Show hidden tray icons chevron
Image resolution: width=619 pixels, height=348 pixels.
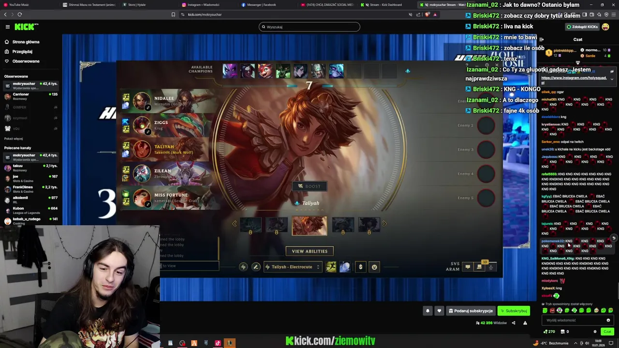point(575,343)
